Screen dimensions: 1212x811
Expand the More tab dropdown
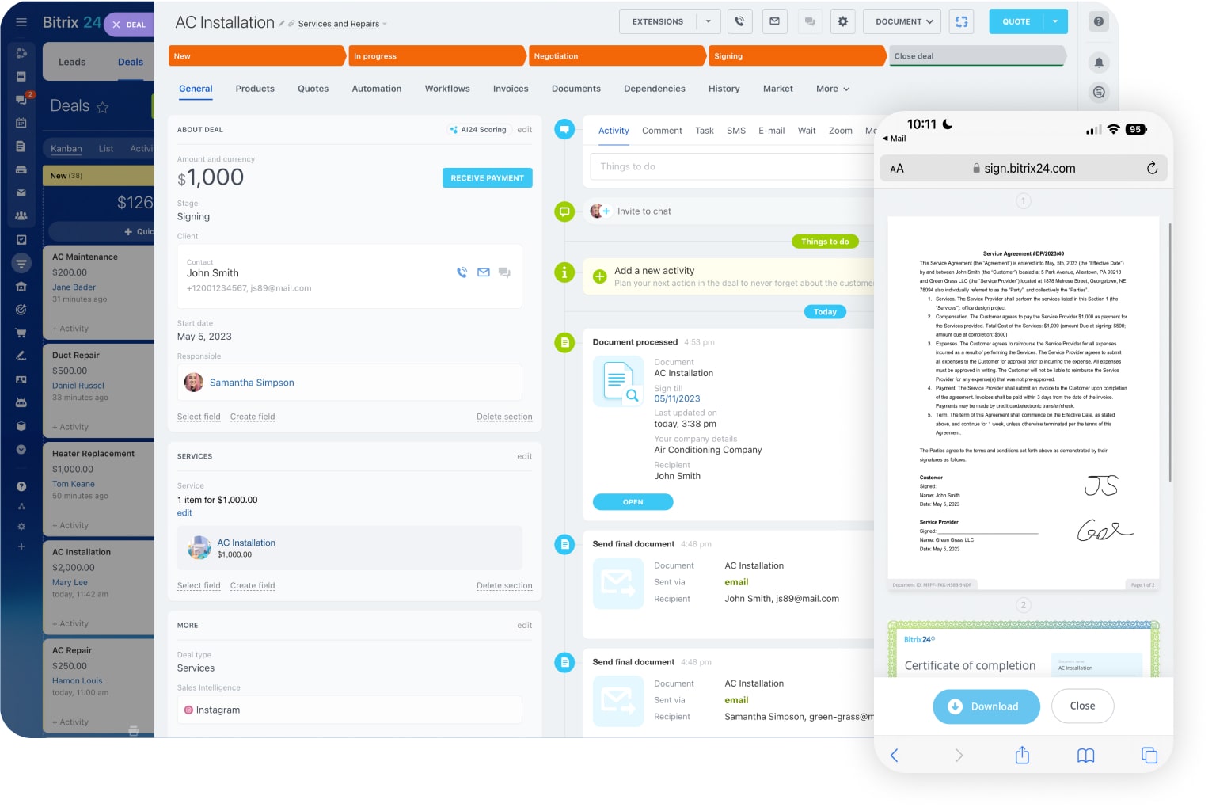pos(833,89)
